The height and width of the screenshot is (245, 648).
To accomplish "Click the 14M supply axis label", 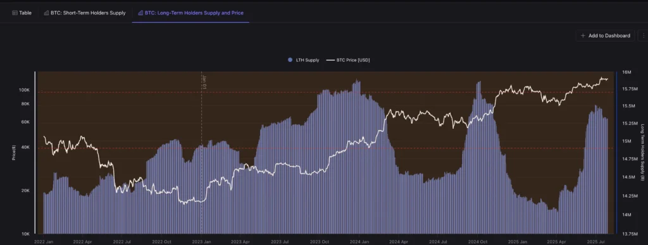I will [626, 215].
